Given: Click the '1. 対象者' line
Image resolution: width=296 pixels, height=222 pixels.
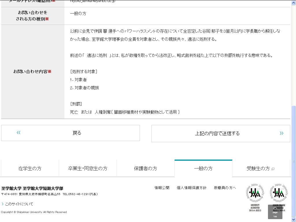Looking at the screenshot, I should [78, 80].
